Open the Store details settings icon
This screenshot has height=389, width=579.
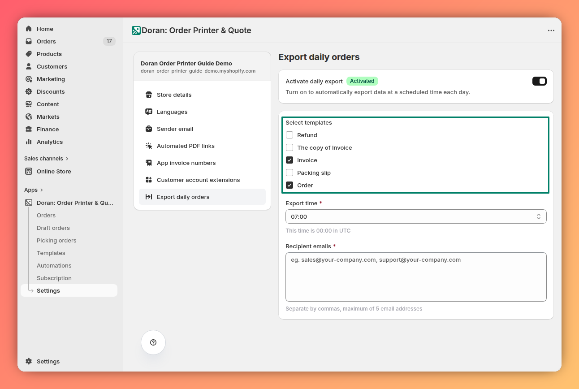tap(148, 95)
